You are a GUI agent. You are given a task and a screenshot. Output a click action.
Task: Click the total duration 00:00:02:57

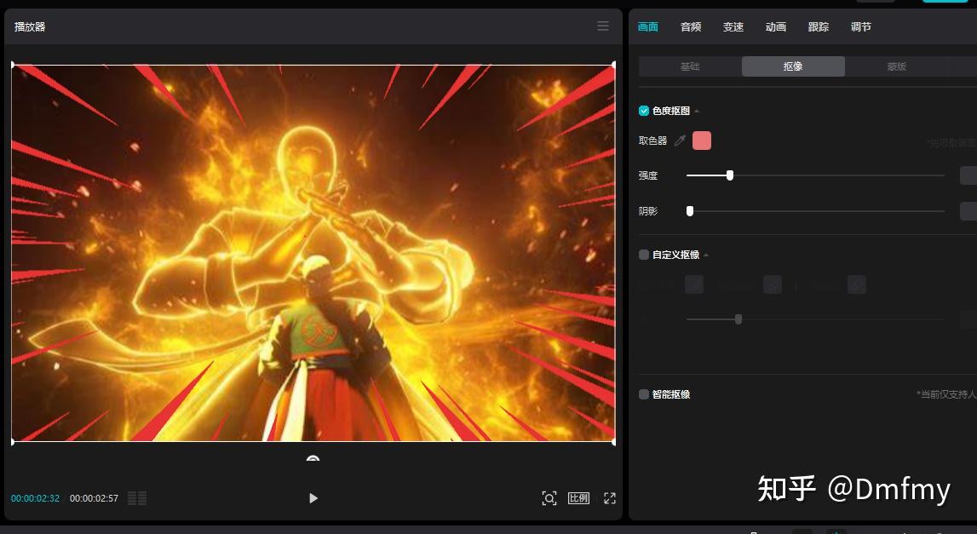click(x=94, y=498)
